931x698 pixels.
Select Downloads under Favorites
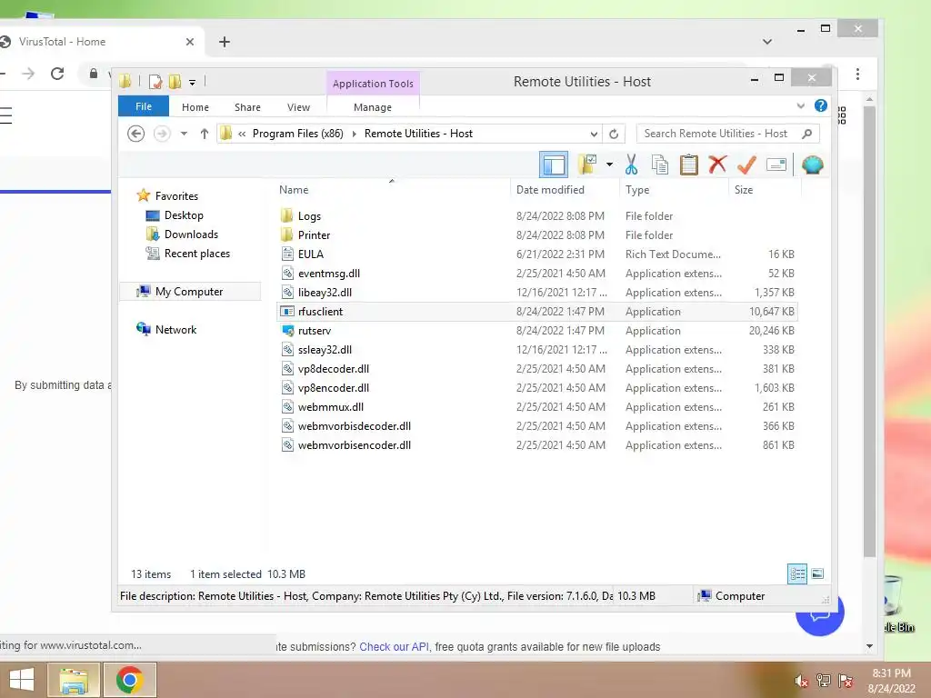[191, 234]
